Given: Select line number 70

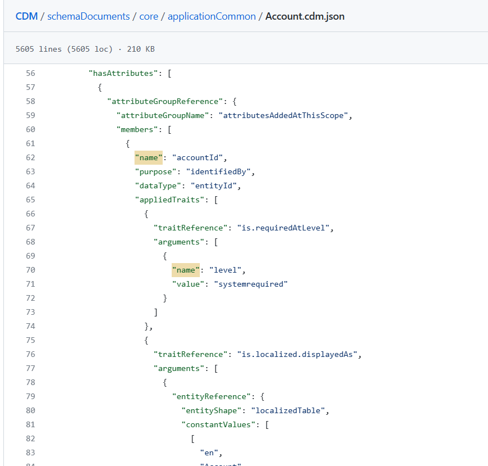Looking at the screenshot, I should [x=30, y=270].
